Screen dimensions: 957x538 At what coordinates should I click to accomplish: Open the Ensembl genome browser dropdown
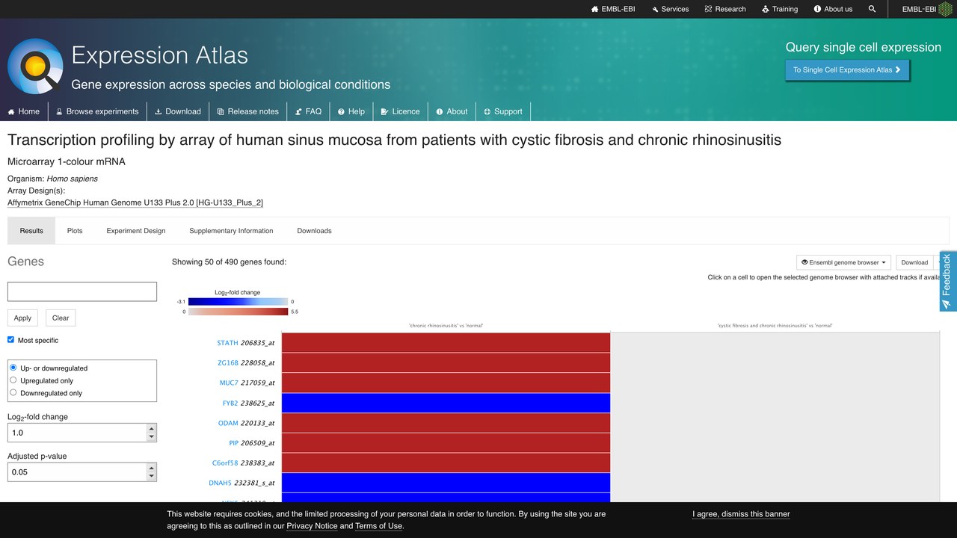(x=844, y=262)
